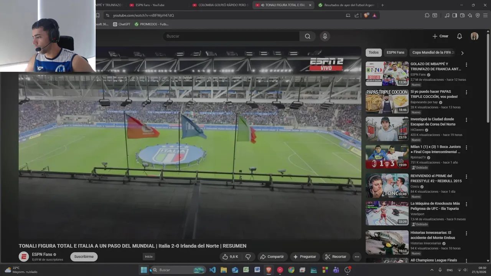Click the ENG language indicator

(450, 270)
